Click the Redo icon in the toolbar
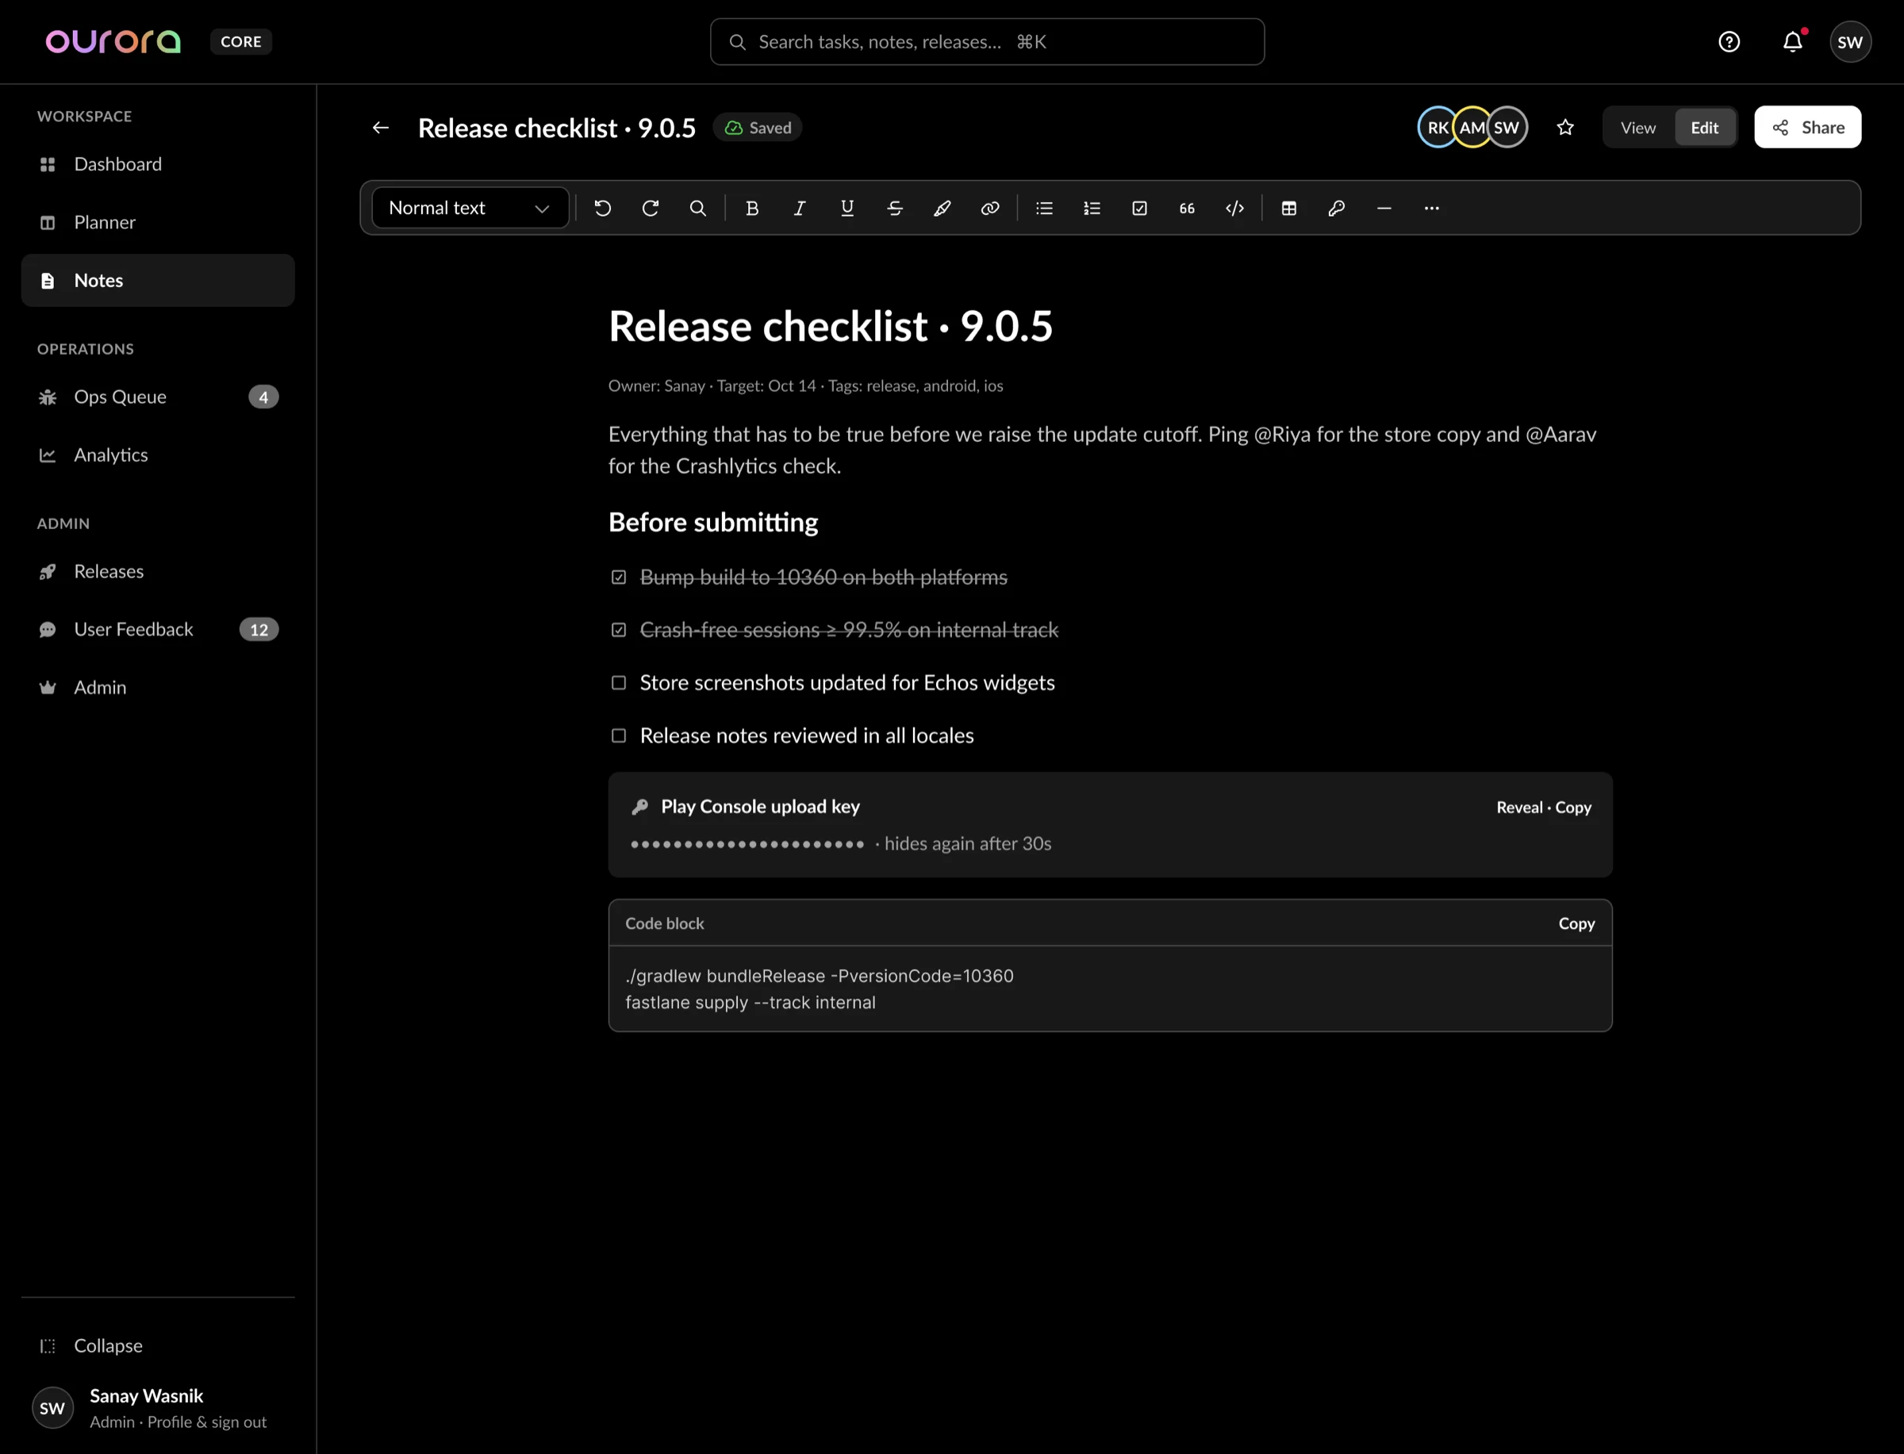Viewport: 1904px width, 1454px height. pos(650,208)
